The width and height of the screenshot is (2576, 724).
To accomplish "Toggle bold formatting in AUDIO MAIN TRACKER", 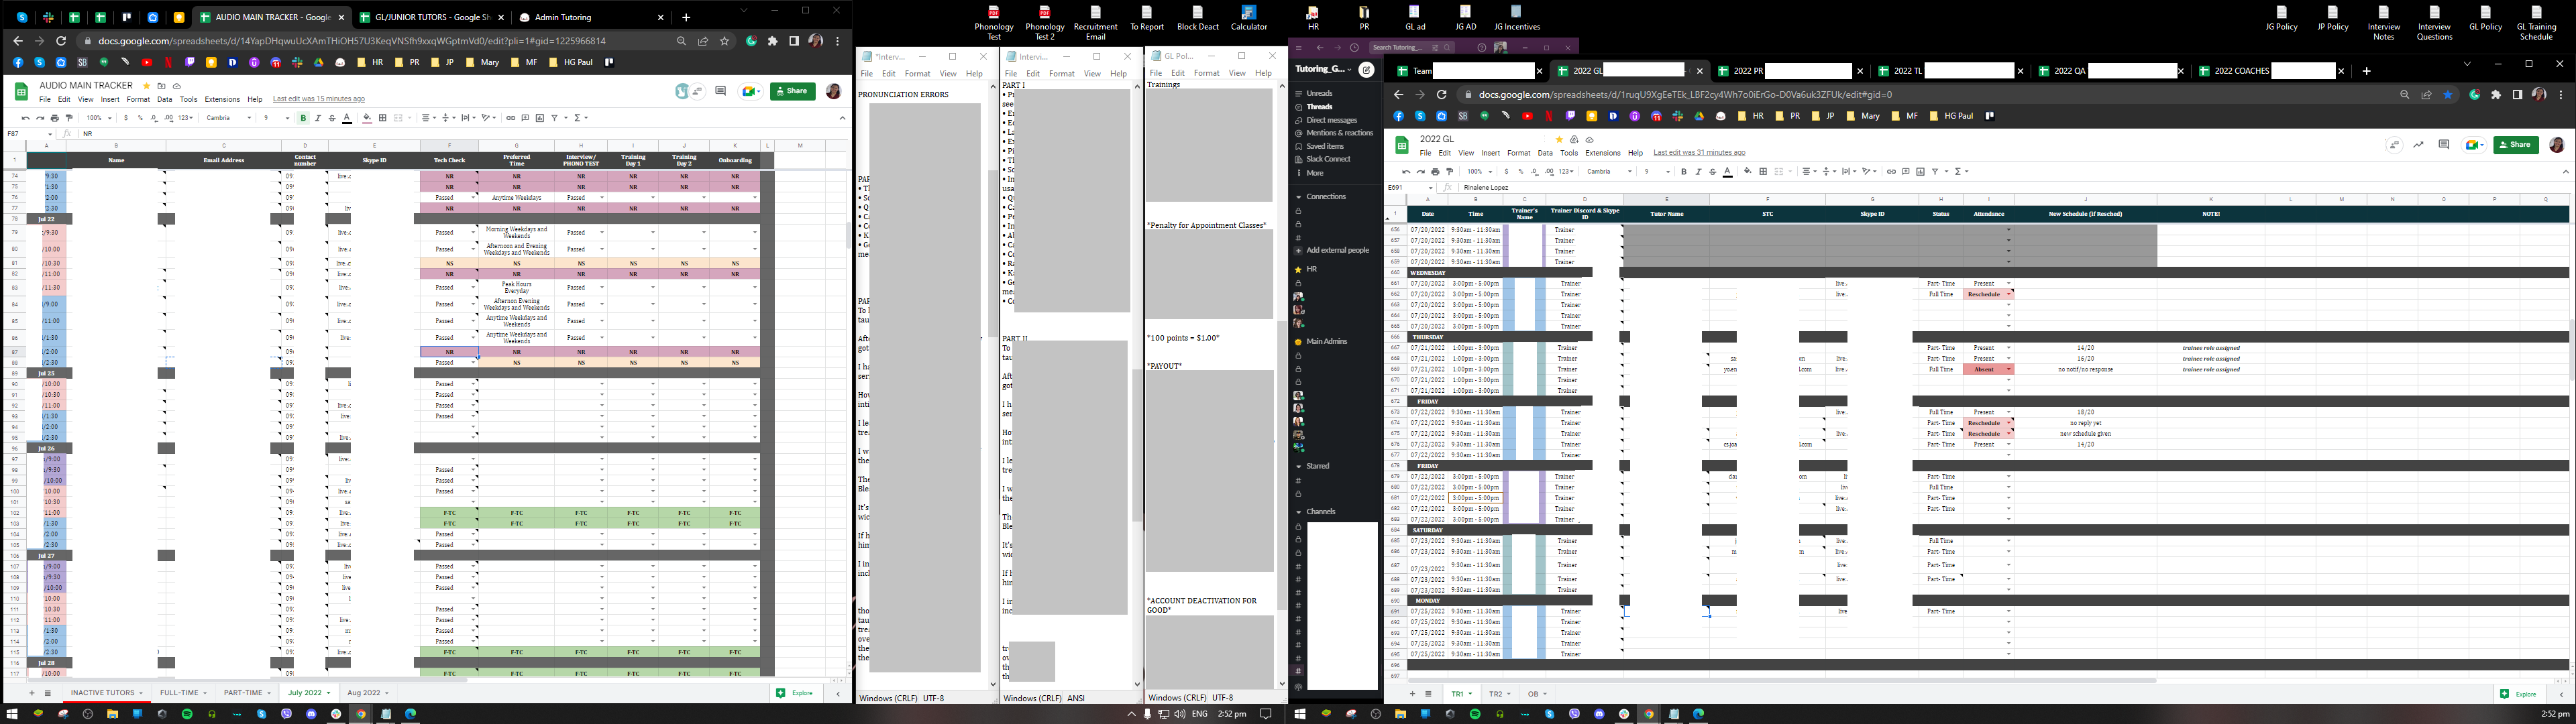I will click(303, 118).
